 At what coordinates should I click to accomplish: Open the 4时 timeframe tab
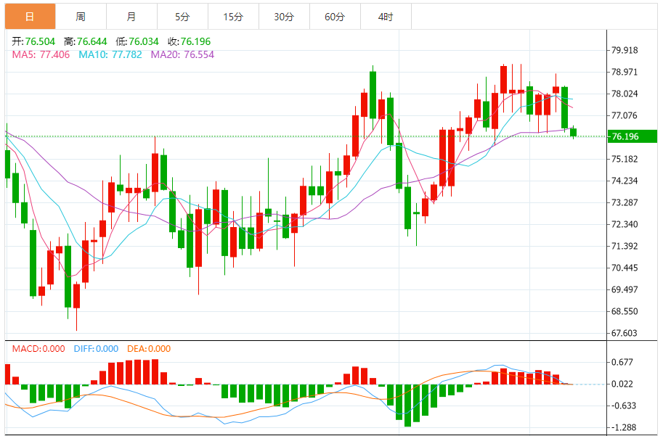coord(385,17)
